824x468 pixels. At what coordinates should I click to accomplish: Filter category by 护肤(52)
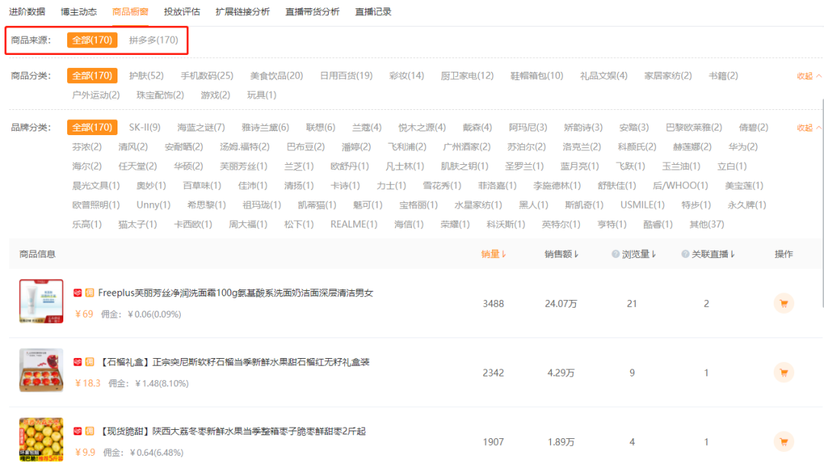(x=146, y=76)
